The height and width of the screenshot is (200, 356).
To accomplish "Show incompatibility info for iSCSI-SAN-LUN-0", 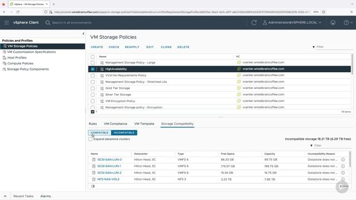I will (x=343, y=159).
